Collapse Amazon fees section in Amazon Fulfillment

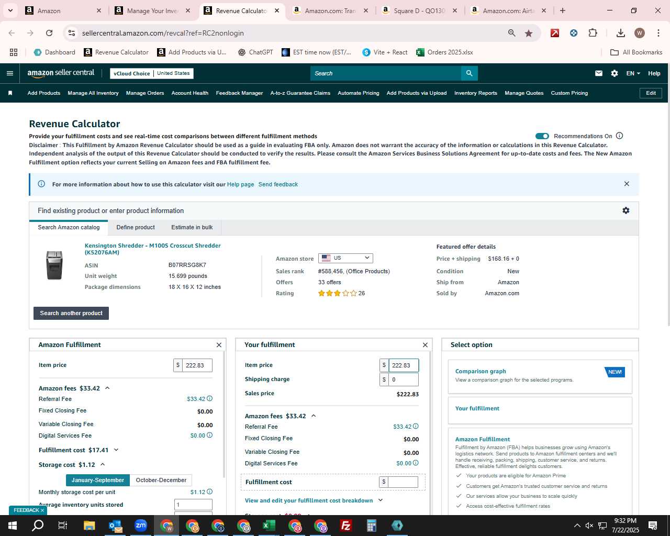[x=107, y=388]
